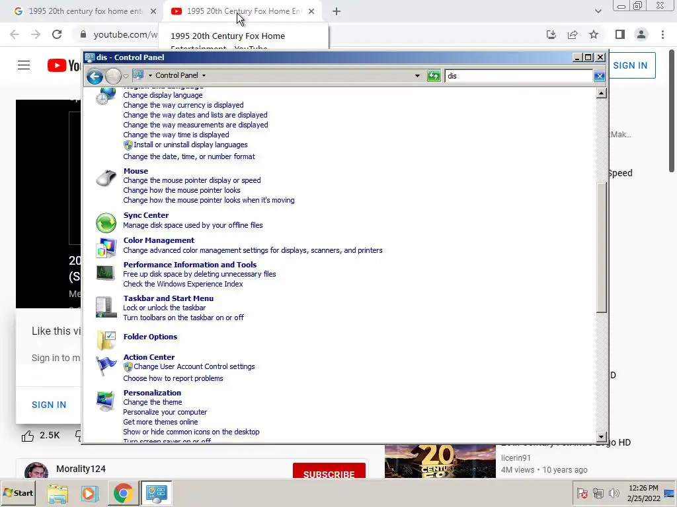Image resolution: width=677 pixels, height=507 pixels.
Task: Share this page from Chrome toolbar
Action: click(573, 34)
